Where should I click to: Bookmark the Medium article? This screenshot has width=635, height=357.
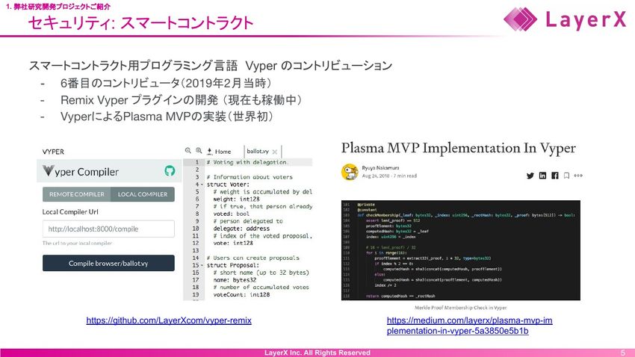[566, 176]
